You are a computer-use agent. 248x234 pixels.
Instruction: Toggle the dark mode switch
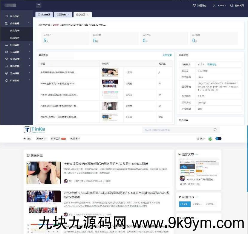pos(218,139)
